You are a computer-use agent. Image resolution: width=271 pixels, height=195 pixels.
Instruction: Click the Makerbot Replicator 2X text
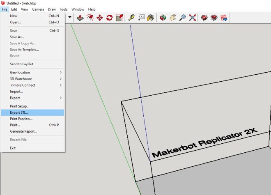(x=204, y=142)
